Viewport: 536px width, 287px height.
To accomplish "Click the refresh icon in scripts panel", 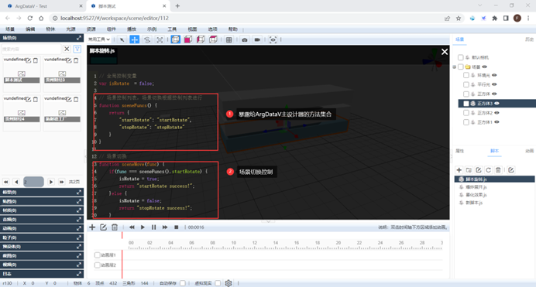I will click(489, 170).
